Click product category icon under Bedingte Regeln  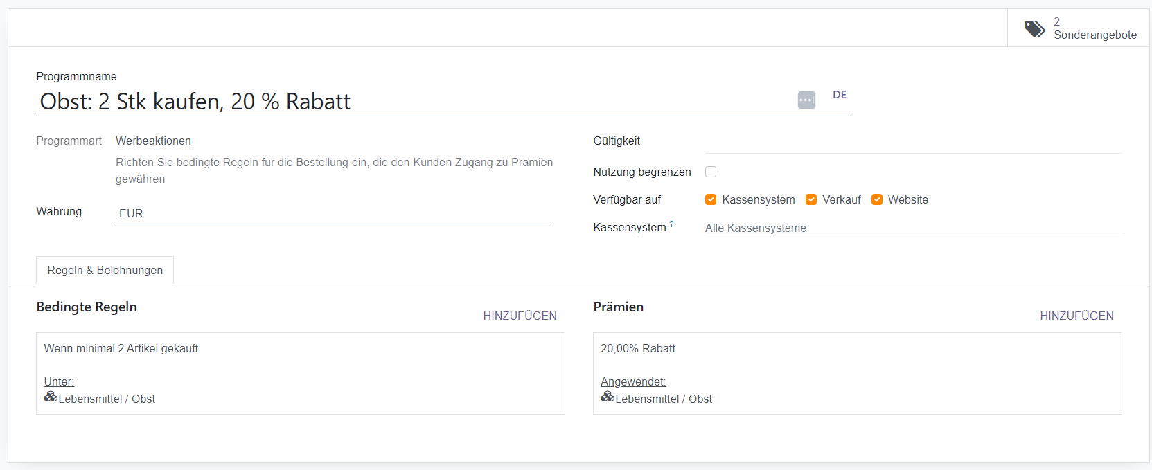point(51,397)
